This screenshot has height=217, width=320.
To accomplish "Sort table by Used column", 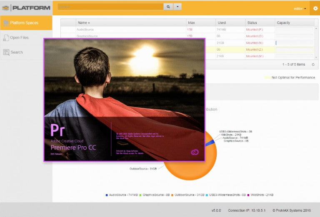I will pos(230,22).
